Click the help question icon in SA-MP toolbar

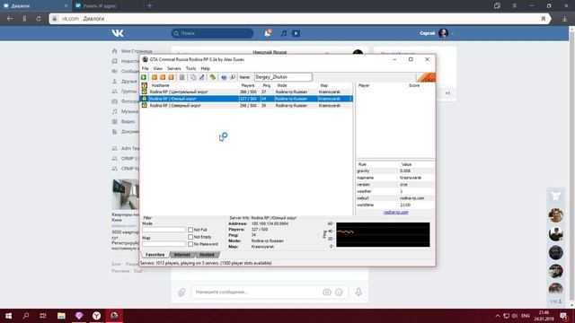232,77
